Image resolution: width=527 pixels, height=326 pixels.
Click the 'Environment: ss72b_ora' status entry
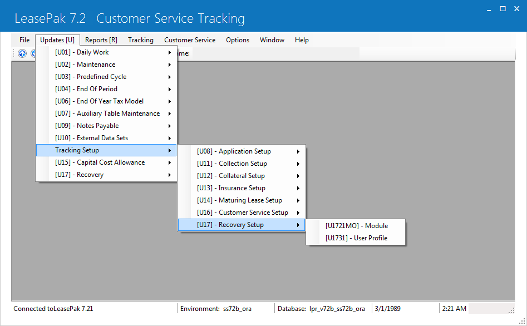coord(216,309)
